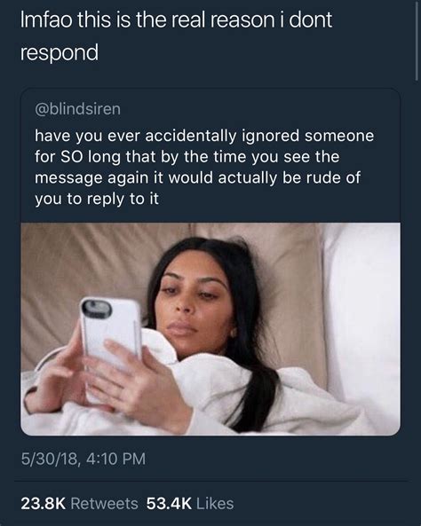
Task: Enlarge the attached photo in quoted tweet
Action: pos(210,329)
